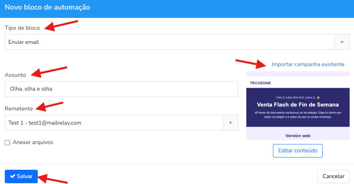The width and height of the screenshot is (354, 184).
Task: Click the checkmark icon on Salvar
Action: (13, 176)
